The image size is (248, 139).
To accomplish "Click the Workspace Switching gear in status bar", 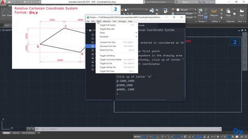I will (218, 137).
